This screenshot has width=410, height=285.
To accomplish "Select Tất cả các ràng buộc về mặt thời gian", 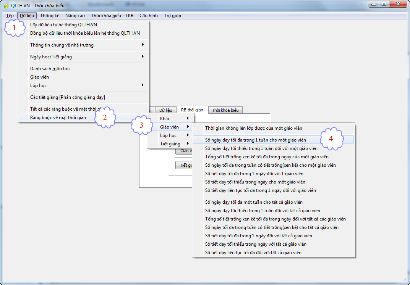I will point(83,109).
